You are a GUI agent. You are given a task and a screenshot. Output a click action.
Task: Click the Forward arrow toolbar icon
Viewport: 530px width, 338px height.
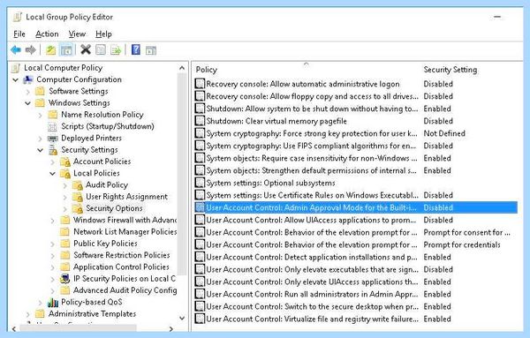[31, 50]
